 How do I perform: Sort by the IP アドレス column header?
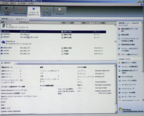tap(40, 22)
